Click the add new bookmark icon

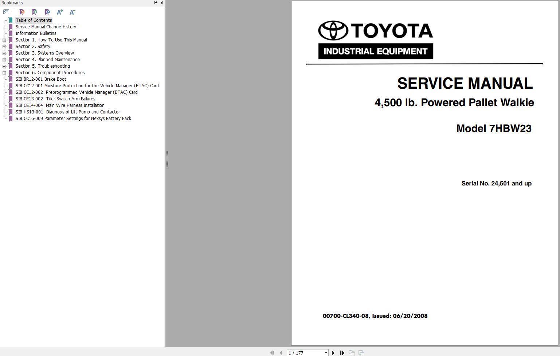pyautogui.click(x=35, y=12)
